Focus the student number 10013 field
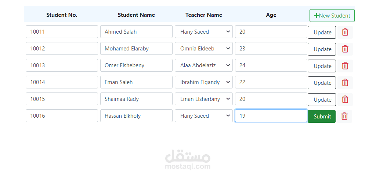This screenshot has height=174, width=376. pos(62,65)
